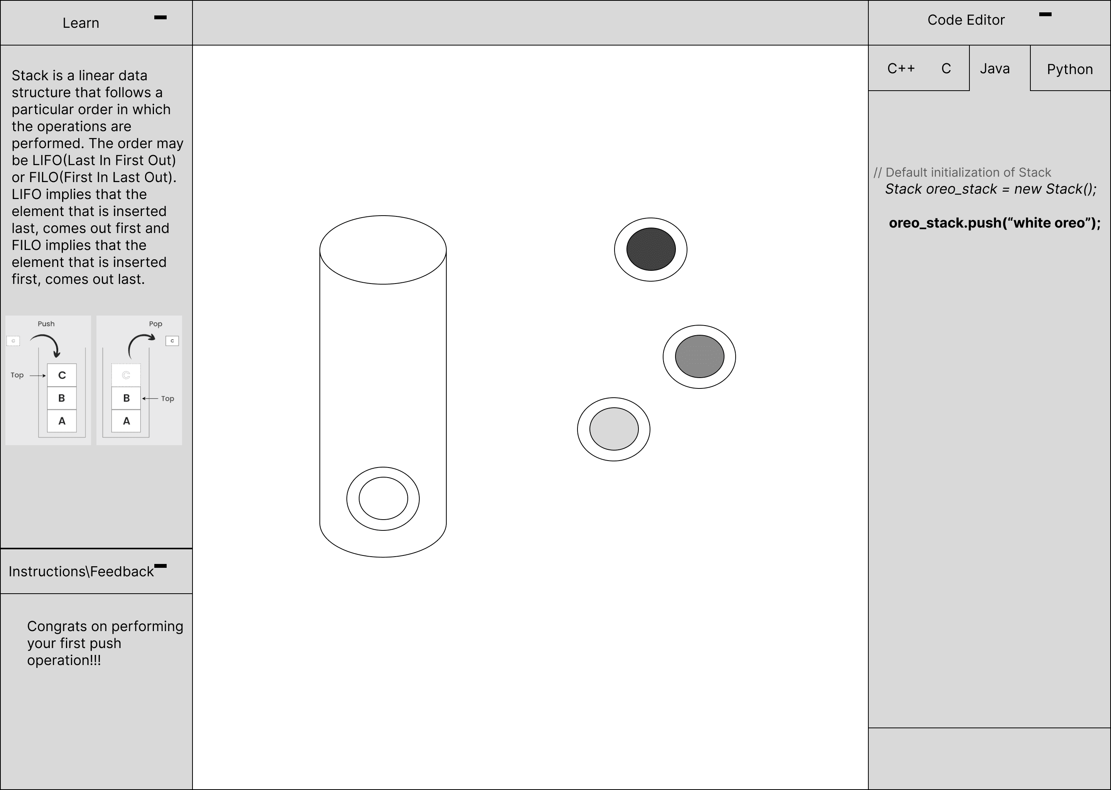
Task: Open the Push diagram thumbnail
Action: [x=48, y=380]
